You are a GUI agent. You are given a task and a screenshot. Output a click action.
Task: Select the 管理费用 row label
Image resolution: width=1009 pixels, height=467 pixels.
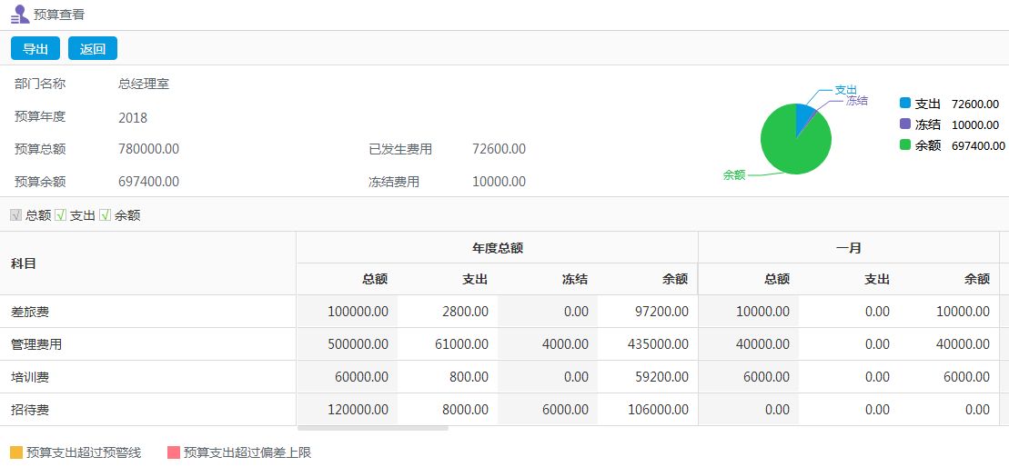click(36, 345)
